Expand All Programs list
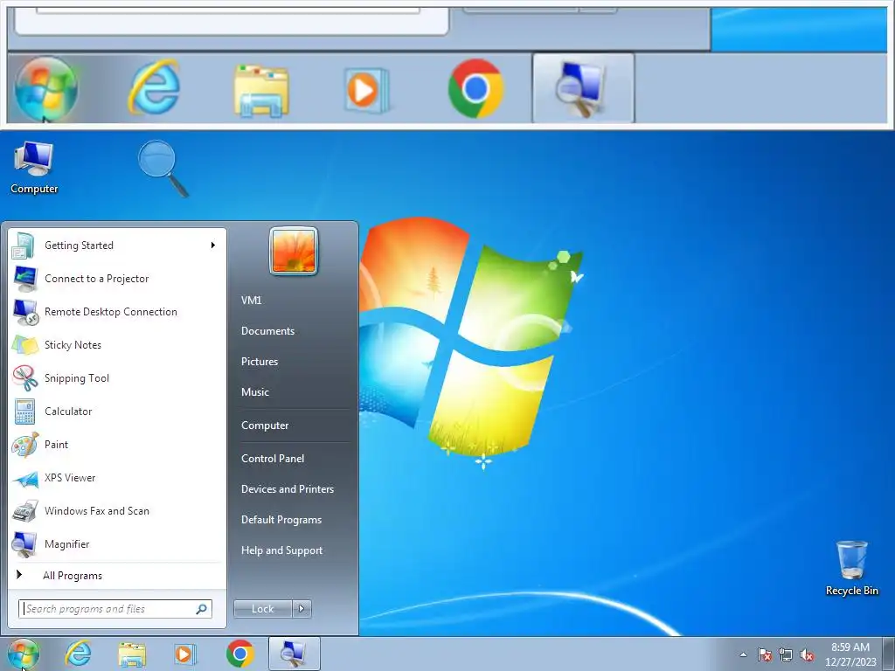Viewport: 895px width, 671px height. point(117,575)
